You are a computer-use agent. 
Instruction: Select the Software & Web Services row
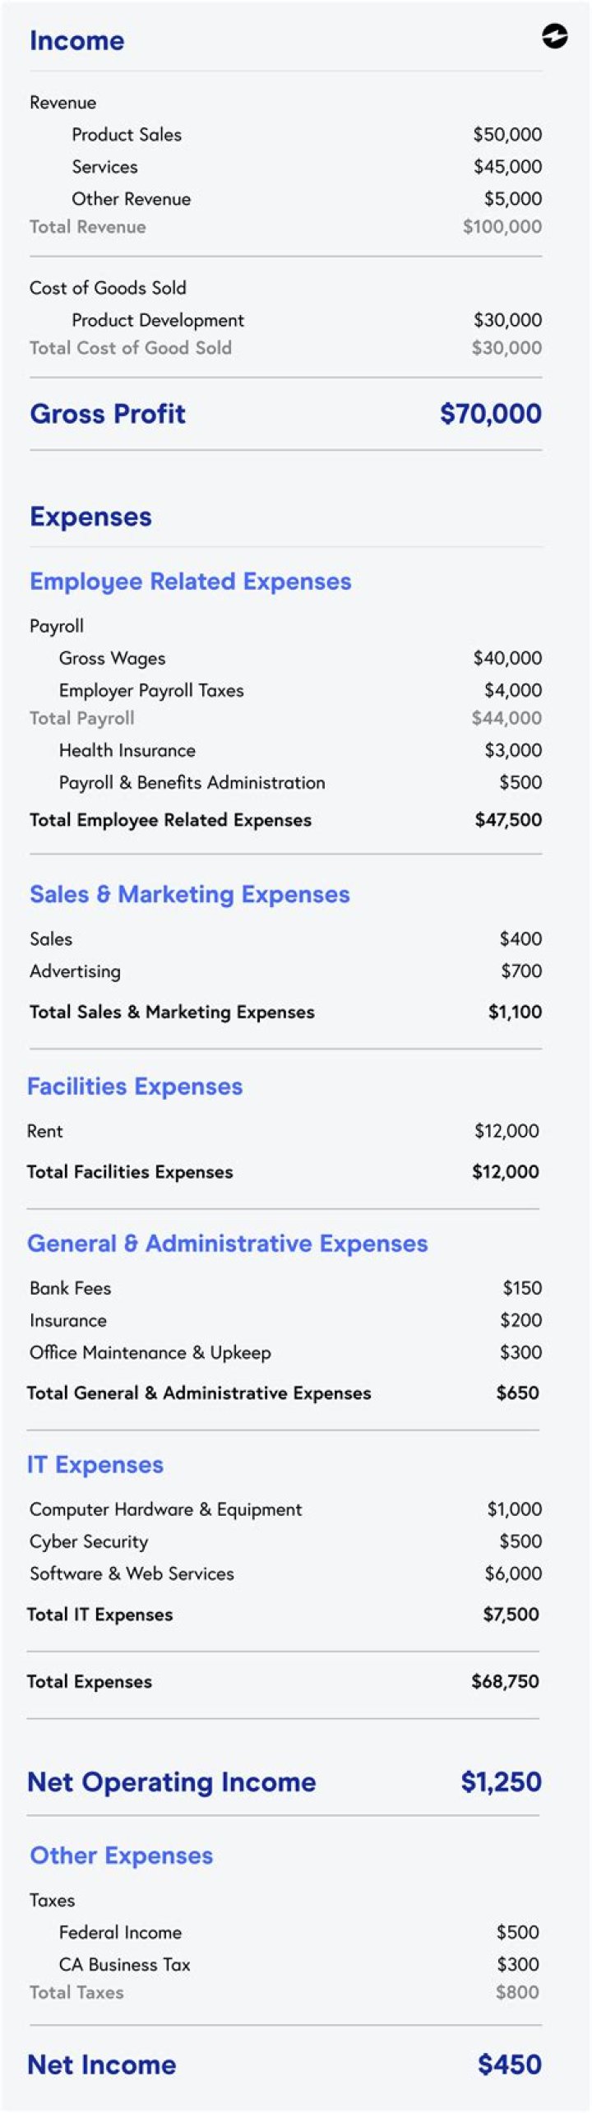132,1573
